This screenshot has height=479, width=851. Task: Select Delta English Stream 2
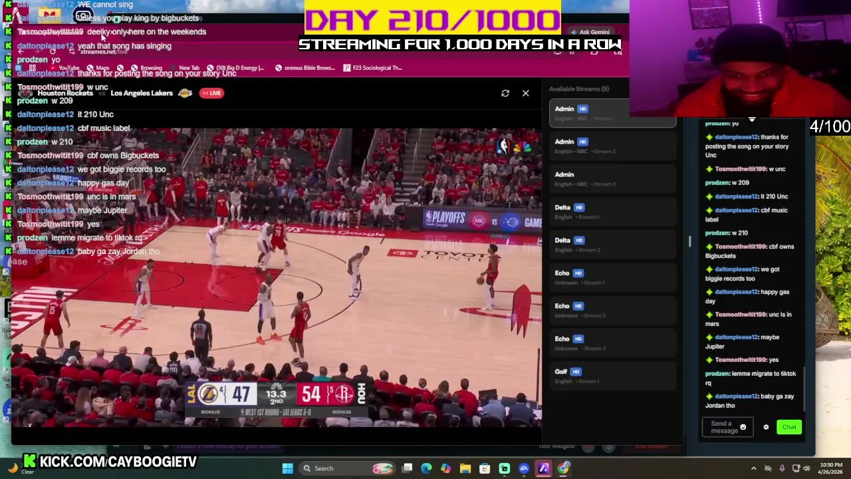click(x=613, y=244)
